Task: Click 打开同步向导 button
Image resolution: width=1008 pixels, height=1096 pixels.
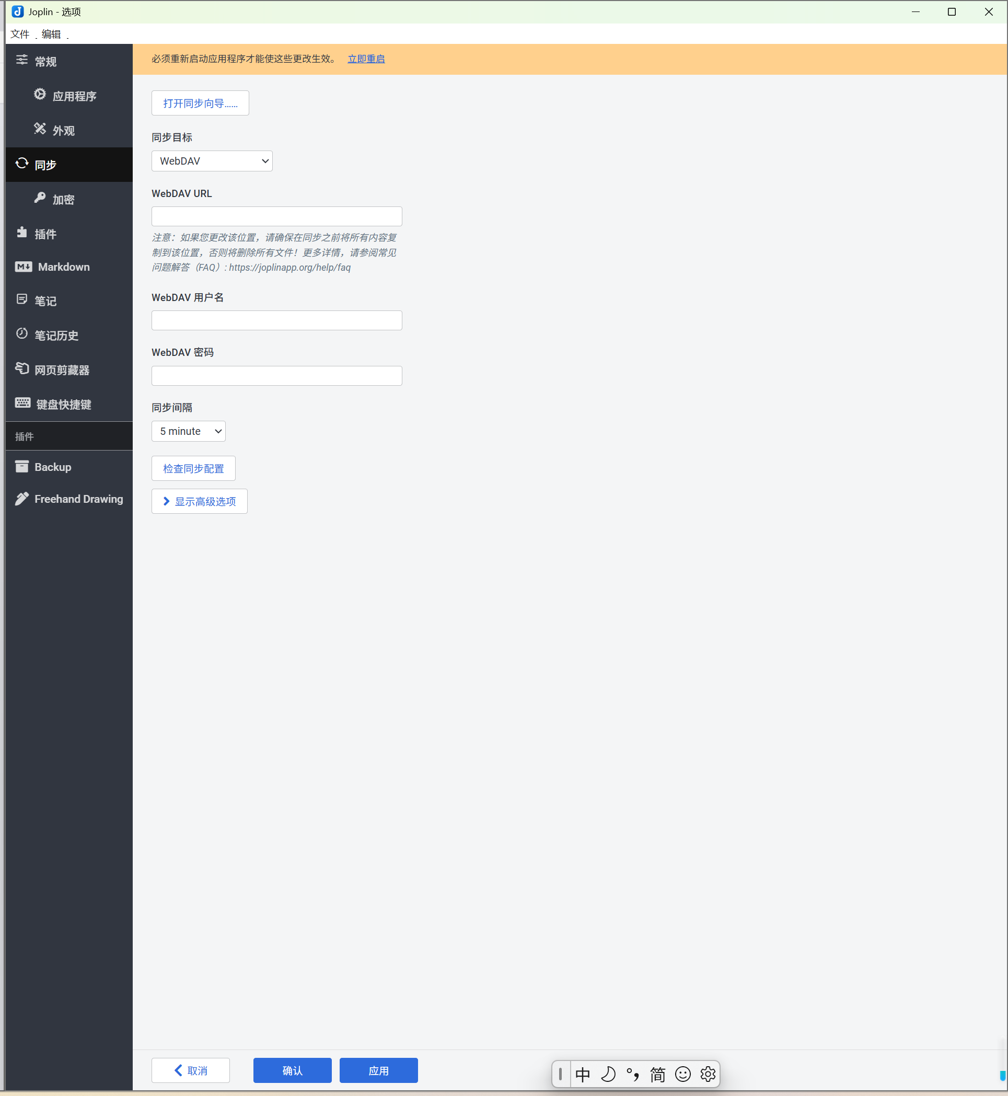Action: click(x=200, y=103)
